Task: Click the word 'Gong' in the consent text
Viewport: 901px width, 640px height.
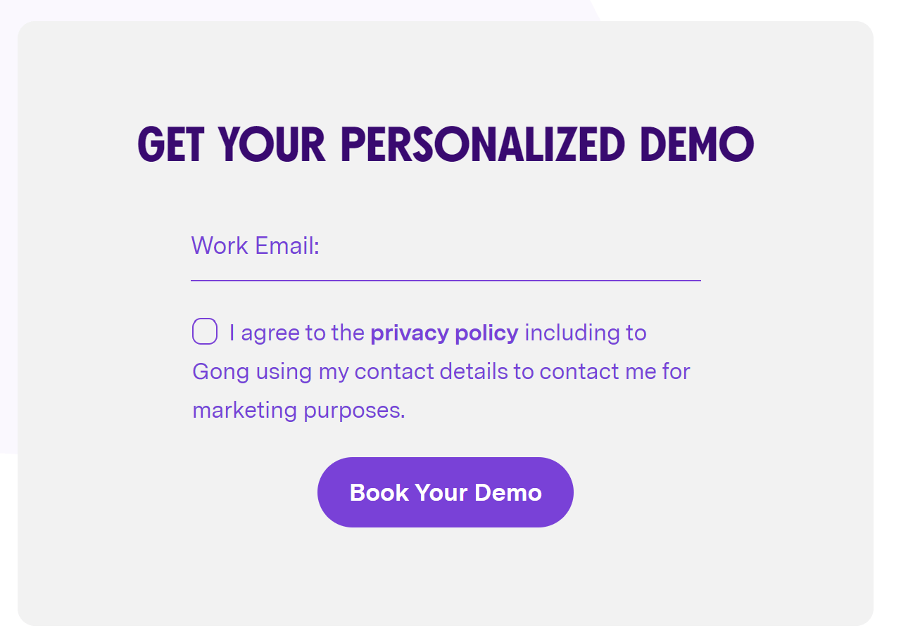Action: [221, 371]
